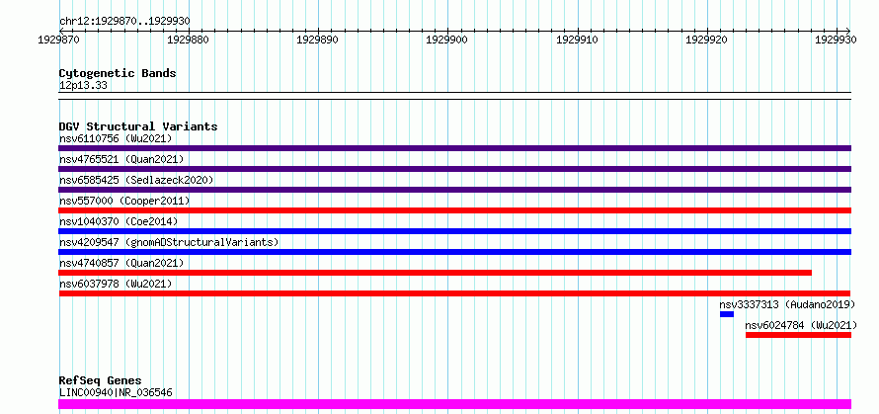Open nsv6585425 (Sedlazeck2020) variant label
The image size is (879, 414).
[136, 180]
